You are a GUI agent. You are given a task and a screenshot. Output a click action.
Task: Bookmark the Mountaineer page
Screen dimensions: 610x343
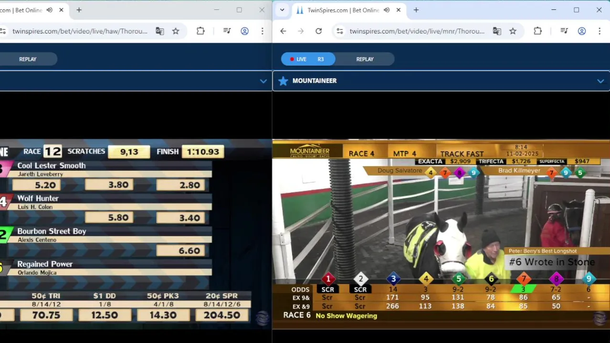[513, 31]
